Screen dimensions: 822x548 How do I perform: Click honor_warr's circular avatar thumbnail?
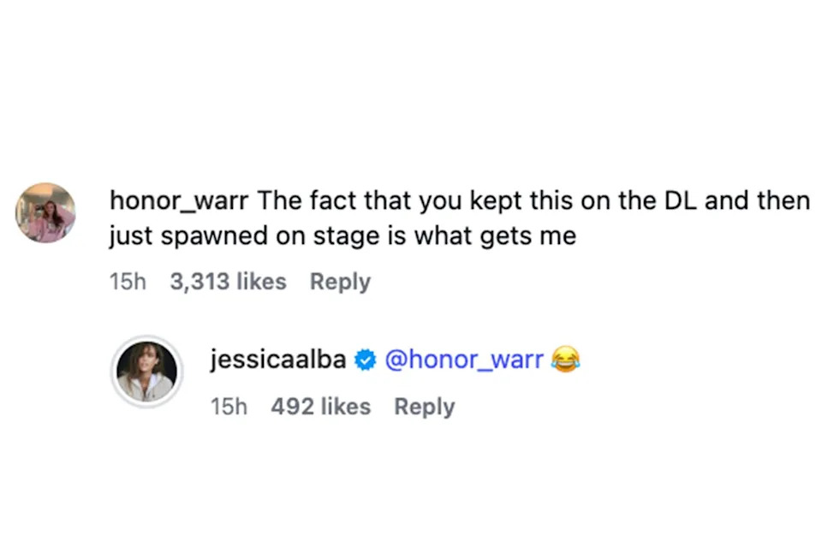45,212
